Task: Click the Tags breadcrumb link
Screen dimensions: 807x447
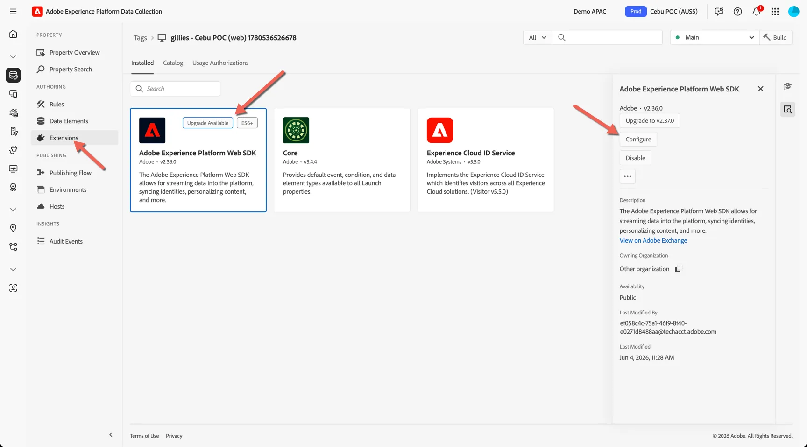Action: coord(140,38)
